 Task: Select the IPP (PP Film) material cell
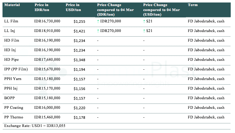[16, 69]
